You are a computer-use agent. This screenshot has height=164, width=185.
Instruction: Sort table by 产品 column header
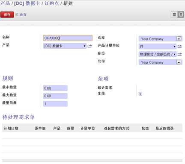57,128
